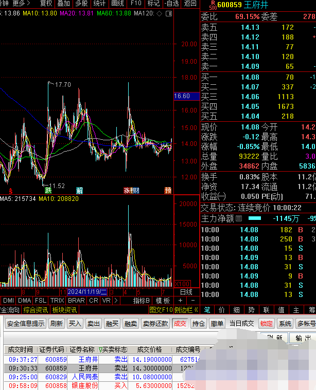Click the 融买 margin buy button
Viewport: 316px width, 390px height.
coord(112,324)
